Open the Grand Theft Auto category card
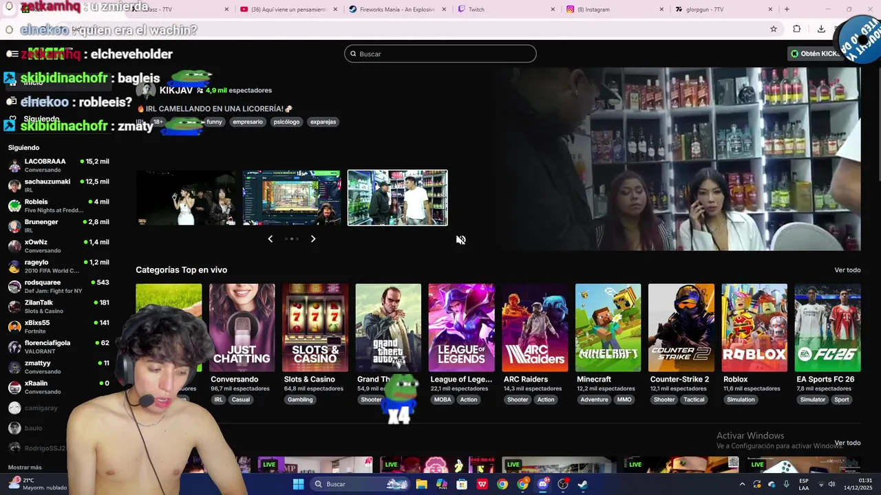This screenshot has height=495, width=881. 388,327
